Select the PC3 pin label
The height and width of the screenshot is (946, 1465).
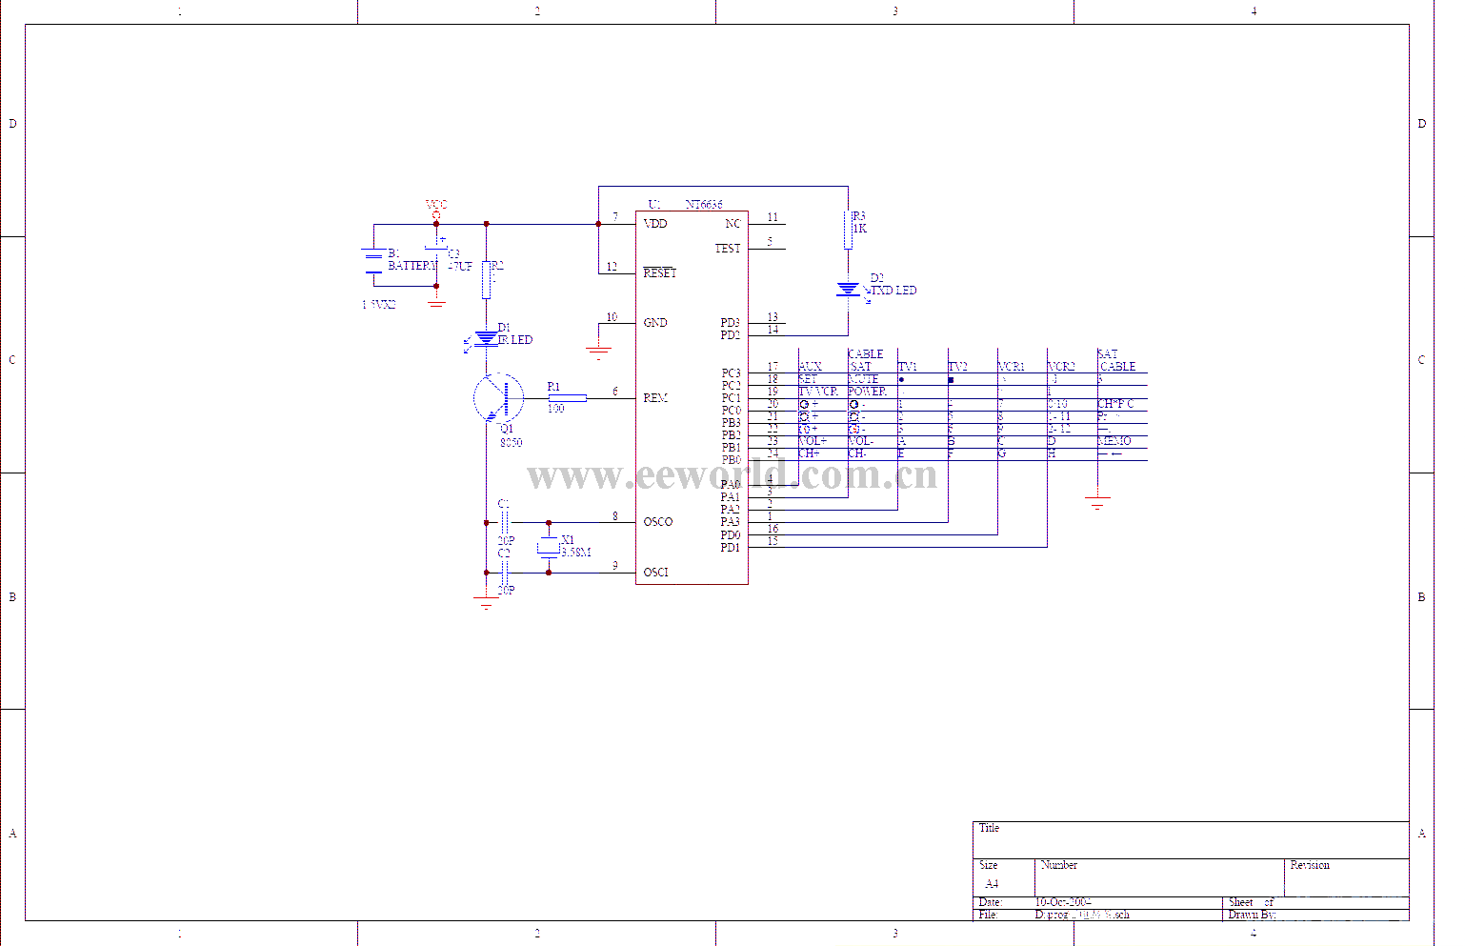coord(731,373)
